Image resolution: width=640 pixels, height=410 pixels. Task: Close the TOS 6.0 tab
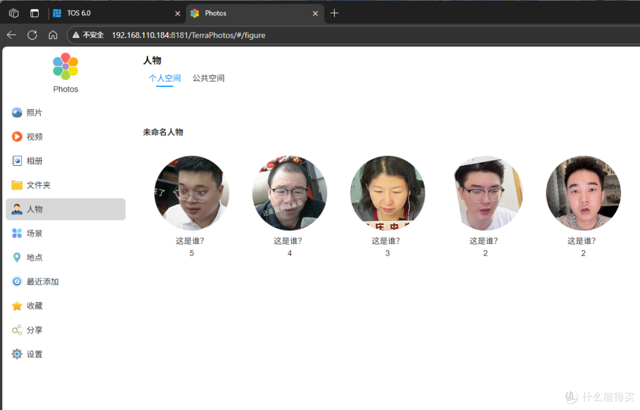(178, 14)
